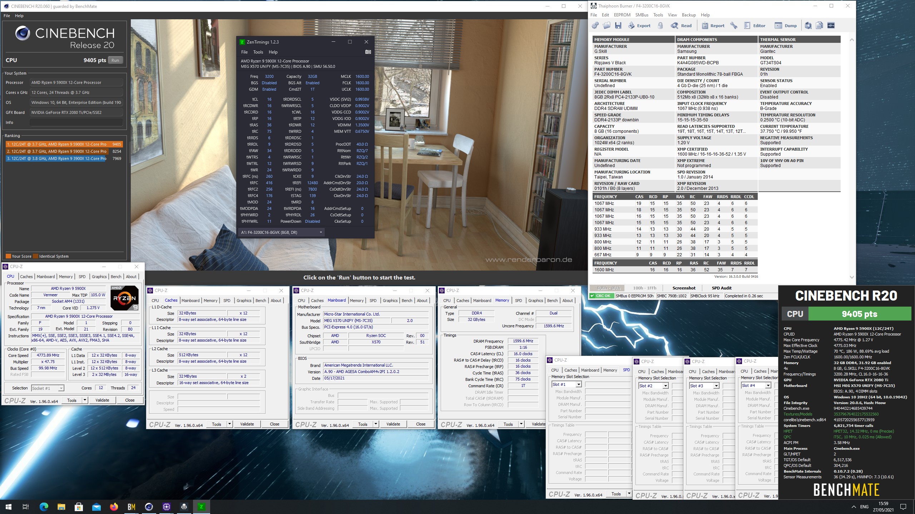
Task: Open File Explorer from taskbar
Action: pos(61,507)
